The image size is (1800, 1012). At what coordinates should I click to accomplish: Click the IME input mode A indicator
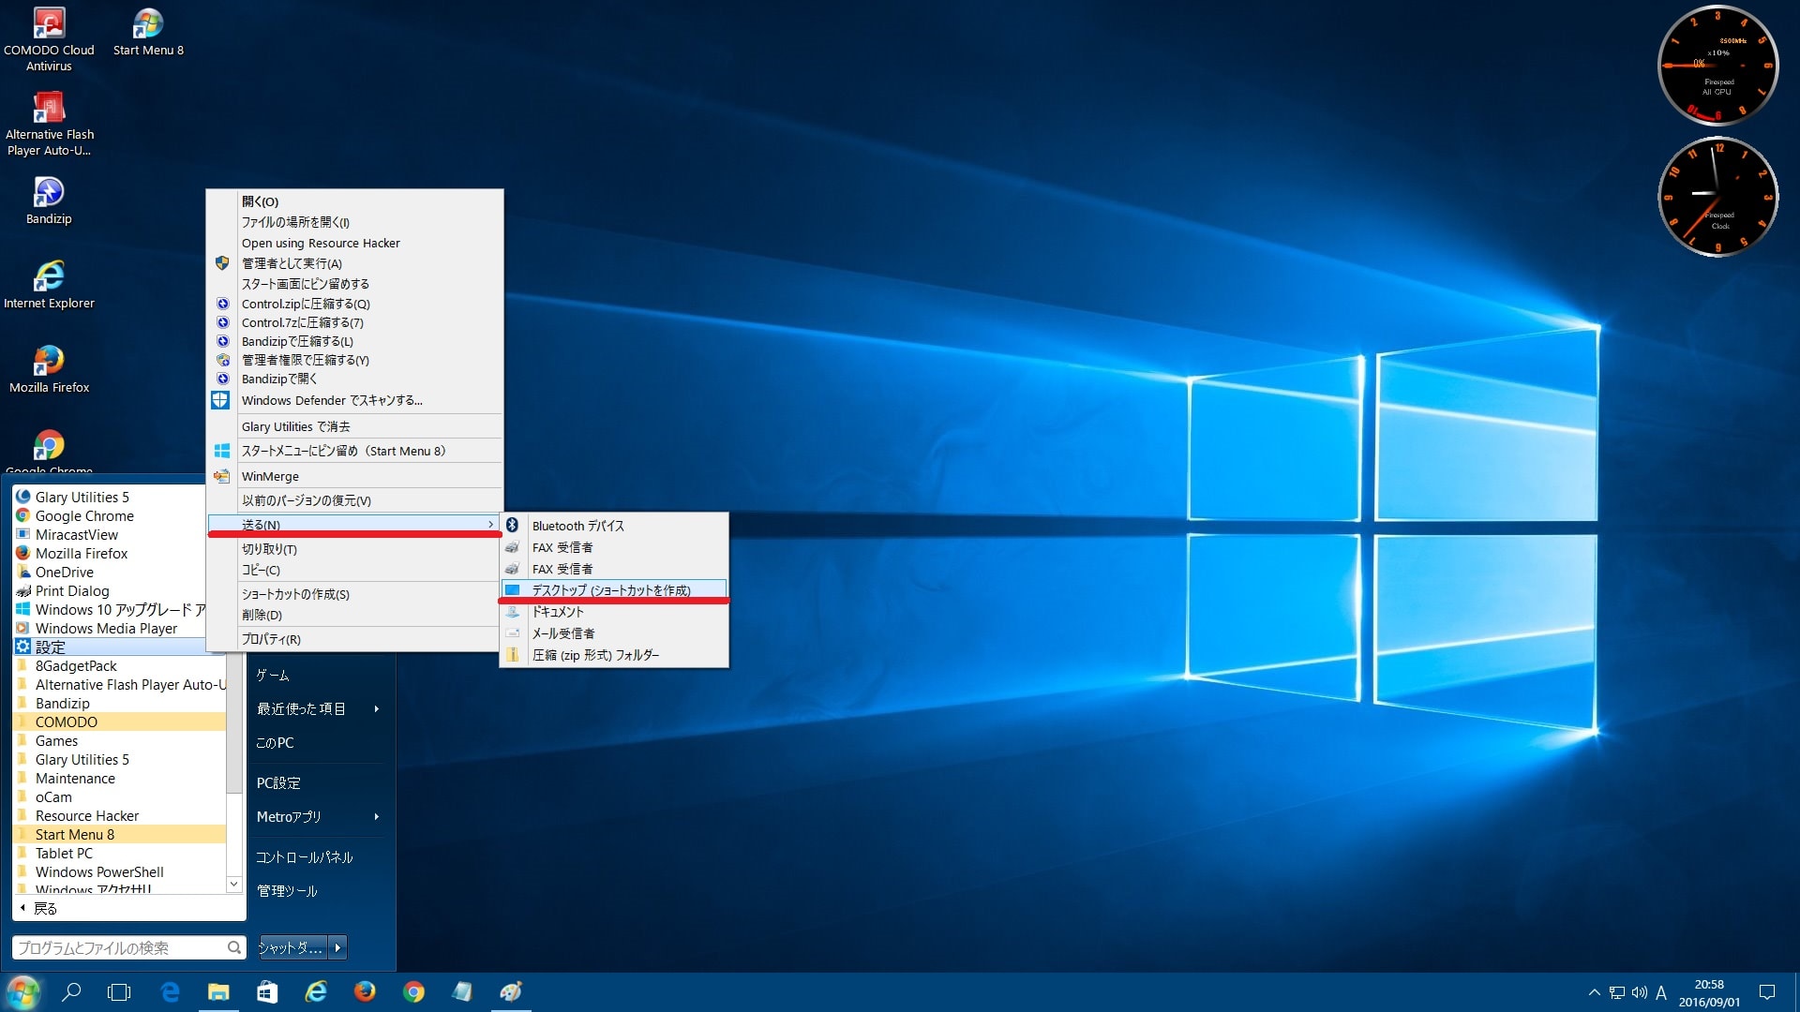click(x=1661, y=992)
